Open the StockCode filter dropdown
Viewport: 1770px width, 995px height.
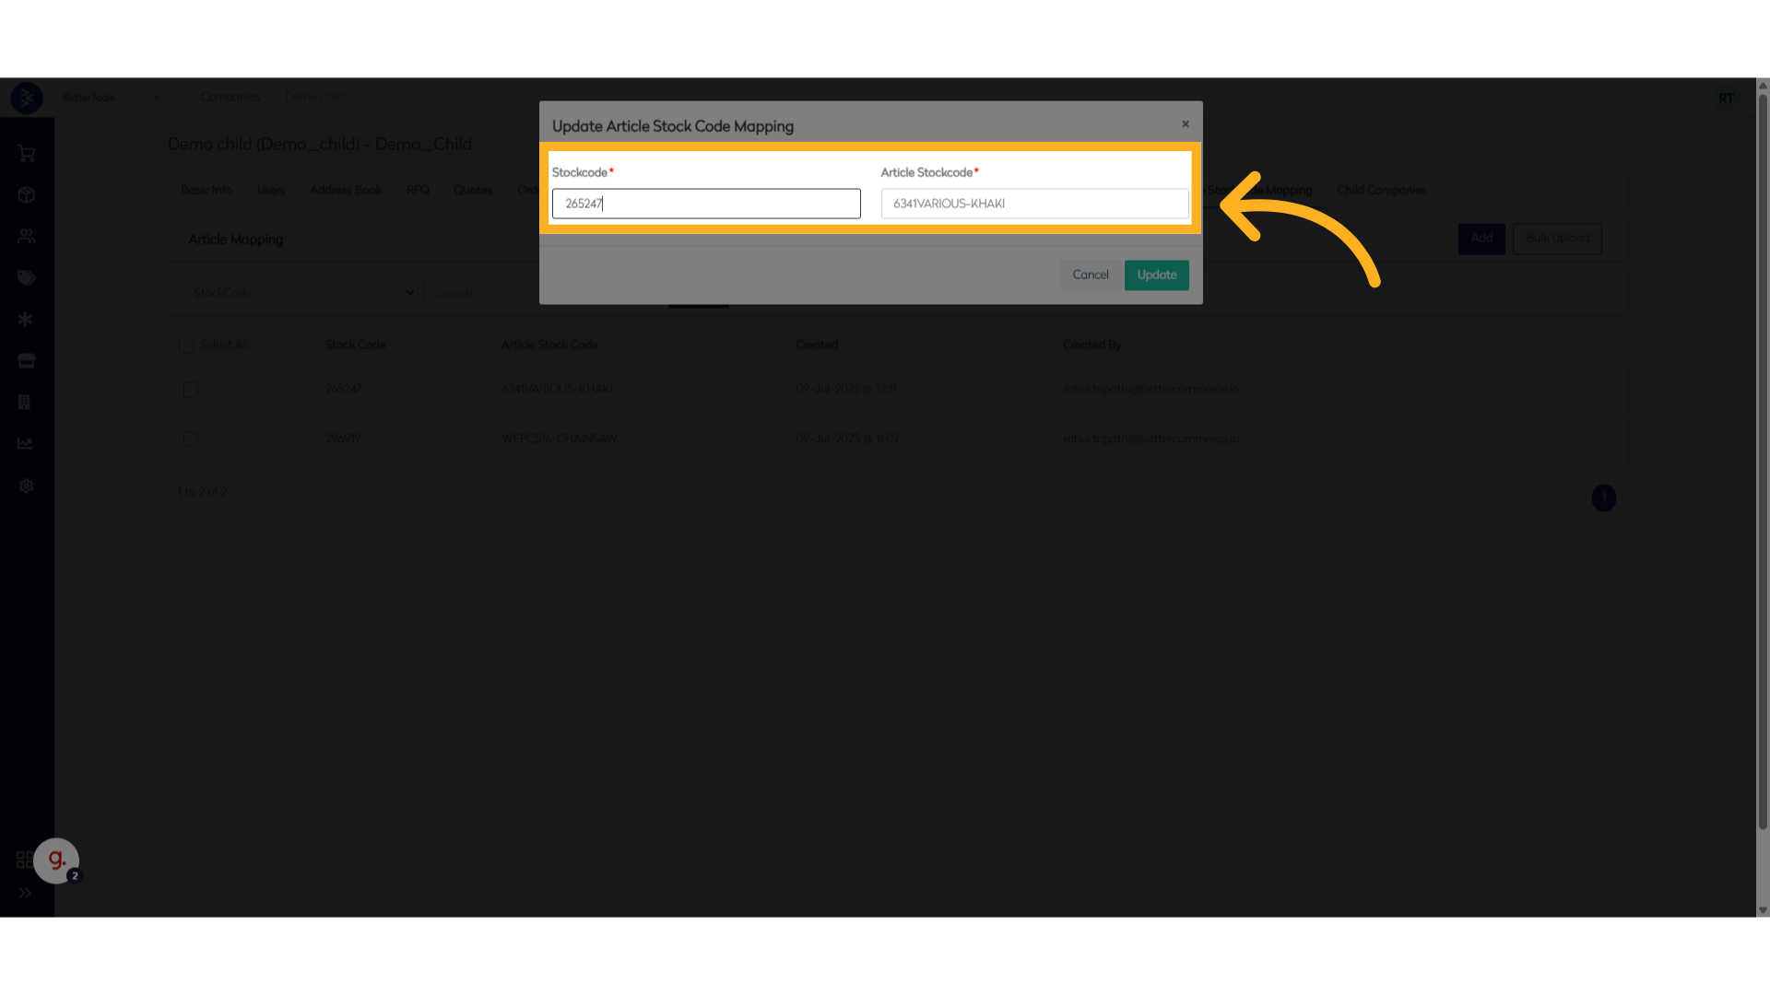pyautogui.click(x=298, y=293)
